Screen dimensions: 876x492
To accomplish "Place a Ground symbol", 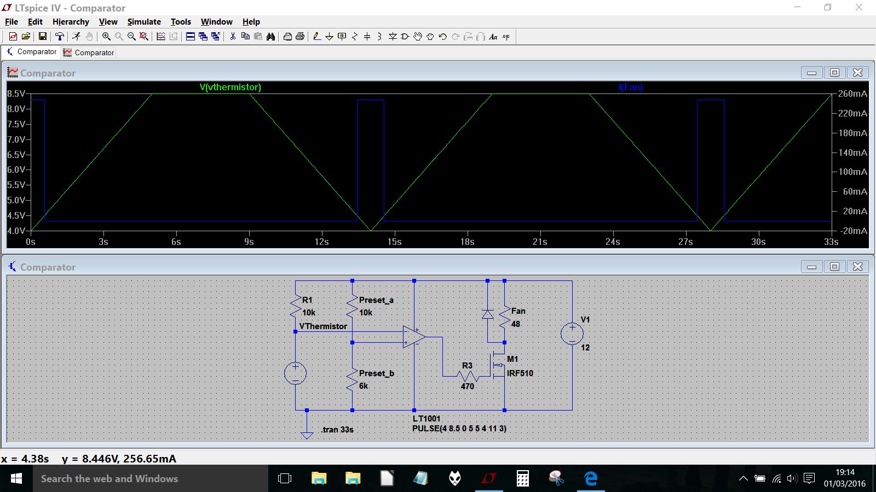I will tap(329, 37).
